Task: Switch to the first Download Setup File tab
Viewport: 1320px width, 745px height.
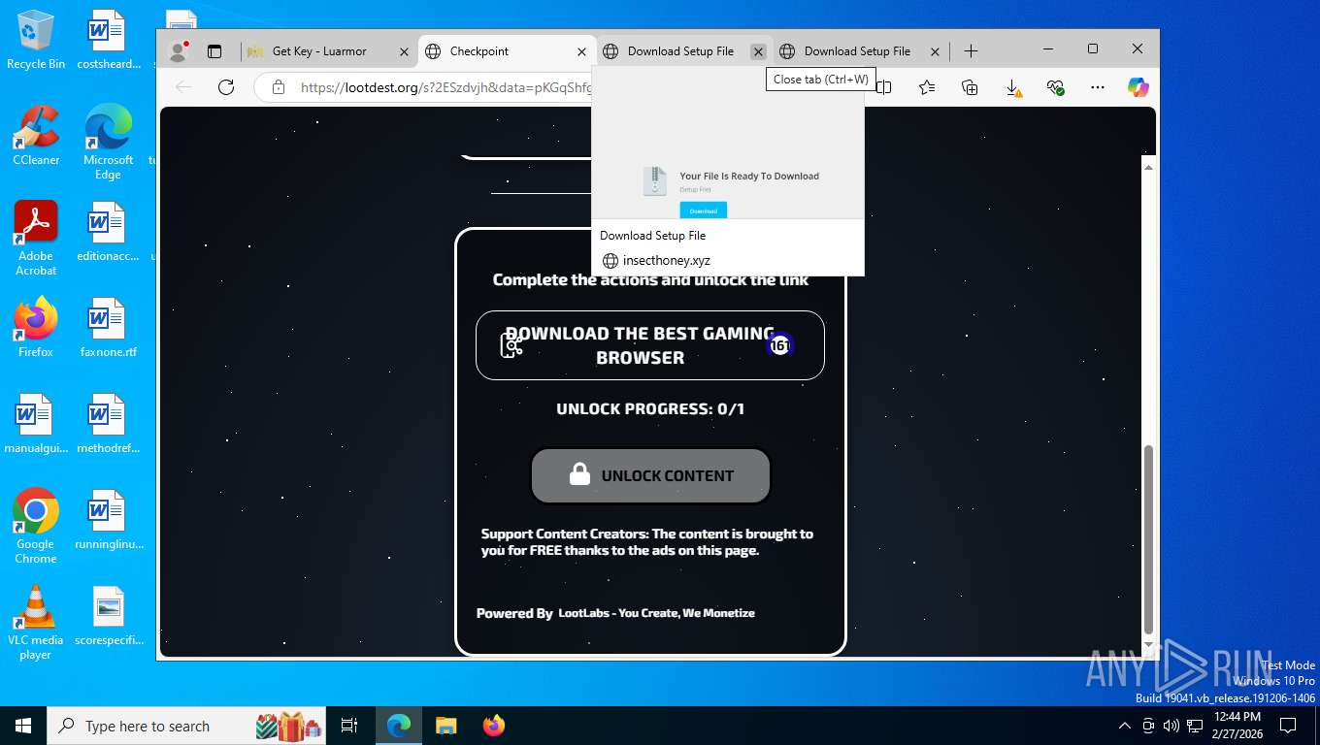Action: coord(680,51)
